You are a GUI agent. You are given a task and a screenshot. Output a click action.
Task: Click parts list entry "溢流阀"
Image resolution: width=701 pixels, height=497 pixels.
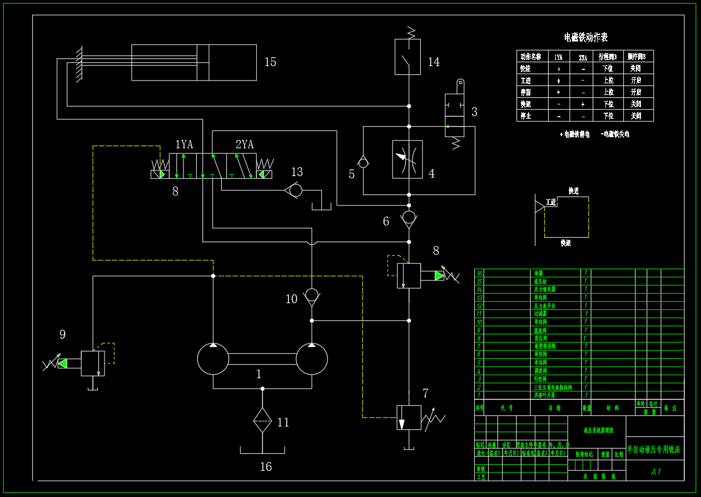coord(541,330)
